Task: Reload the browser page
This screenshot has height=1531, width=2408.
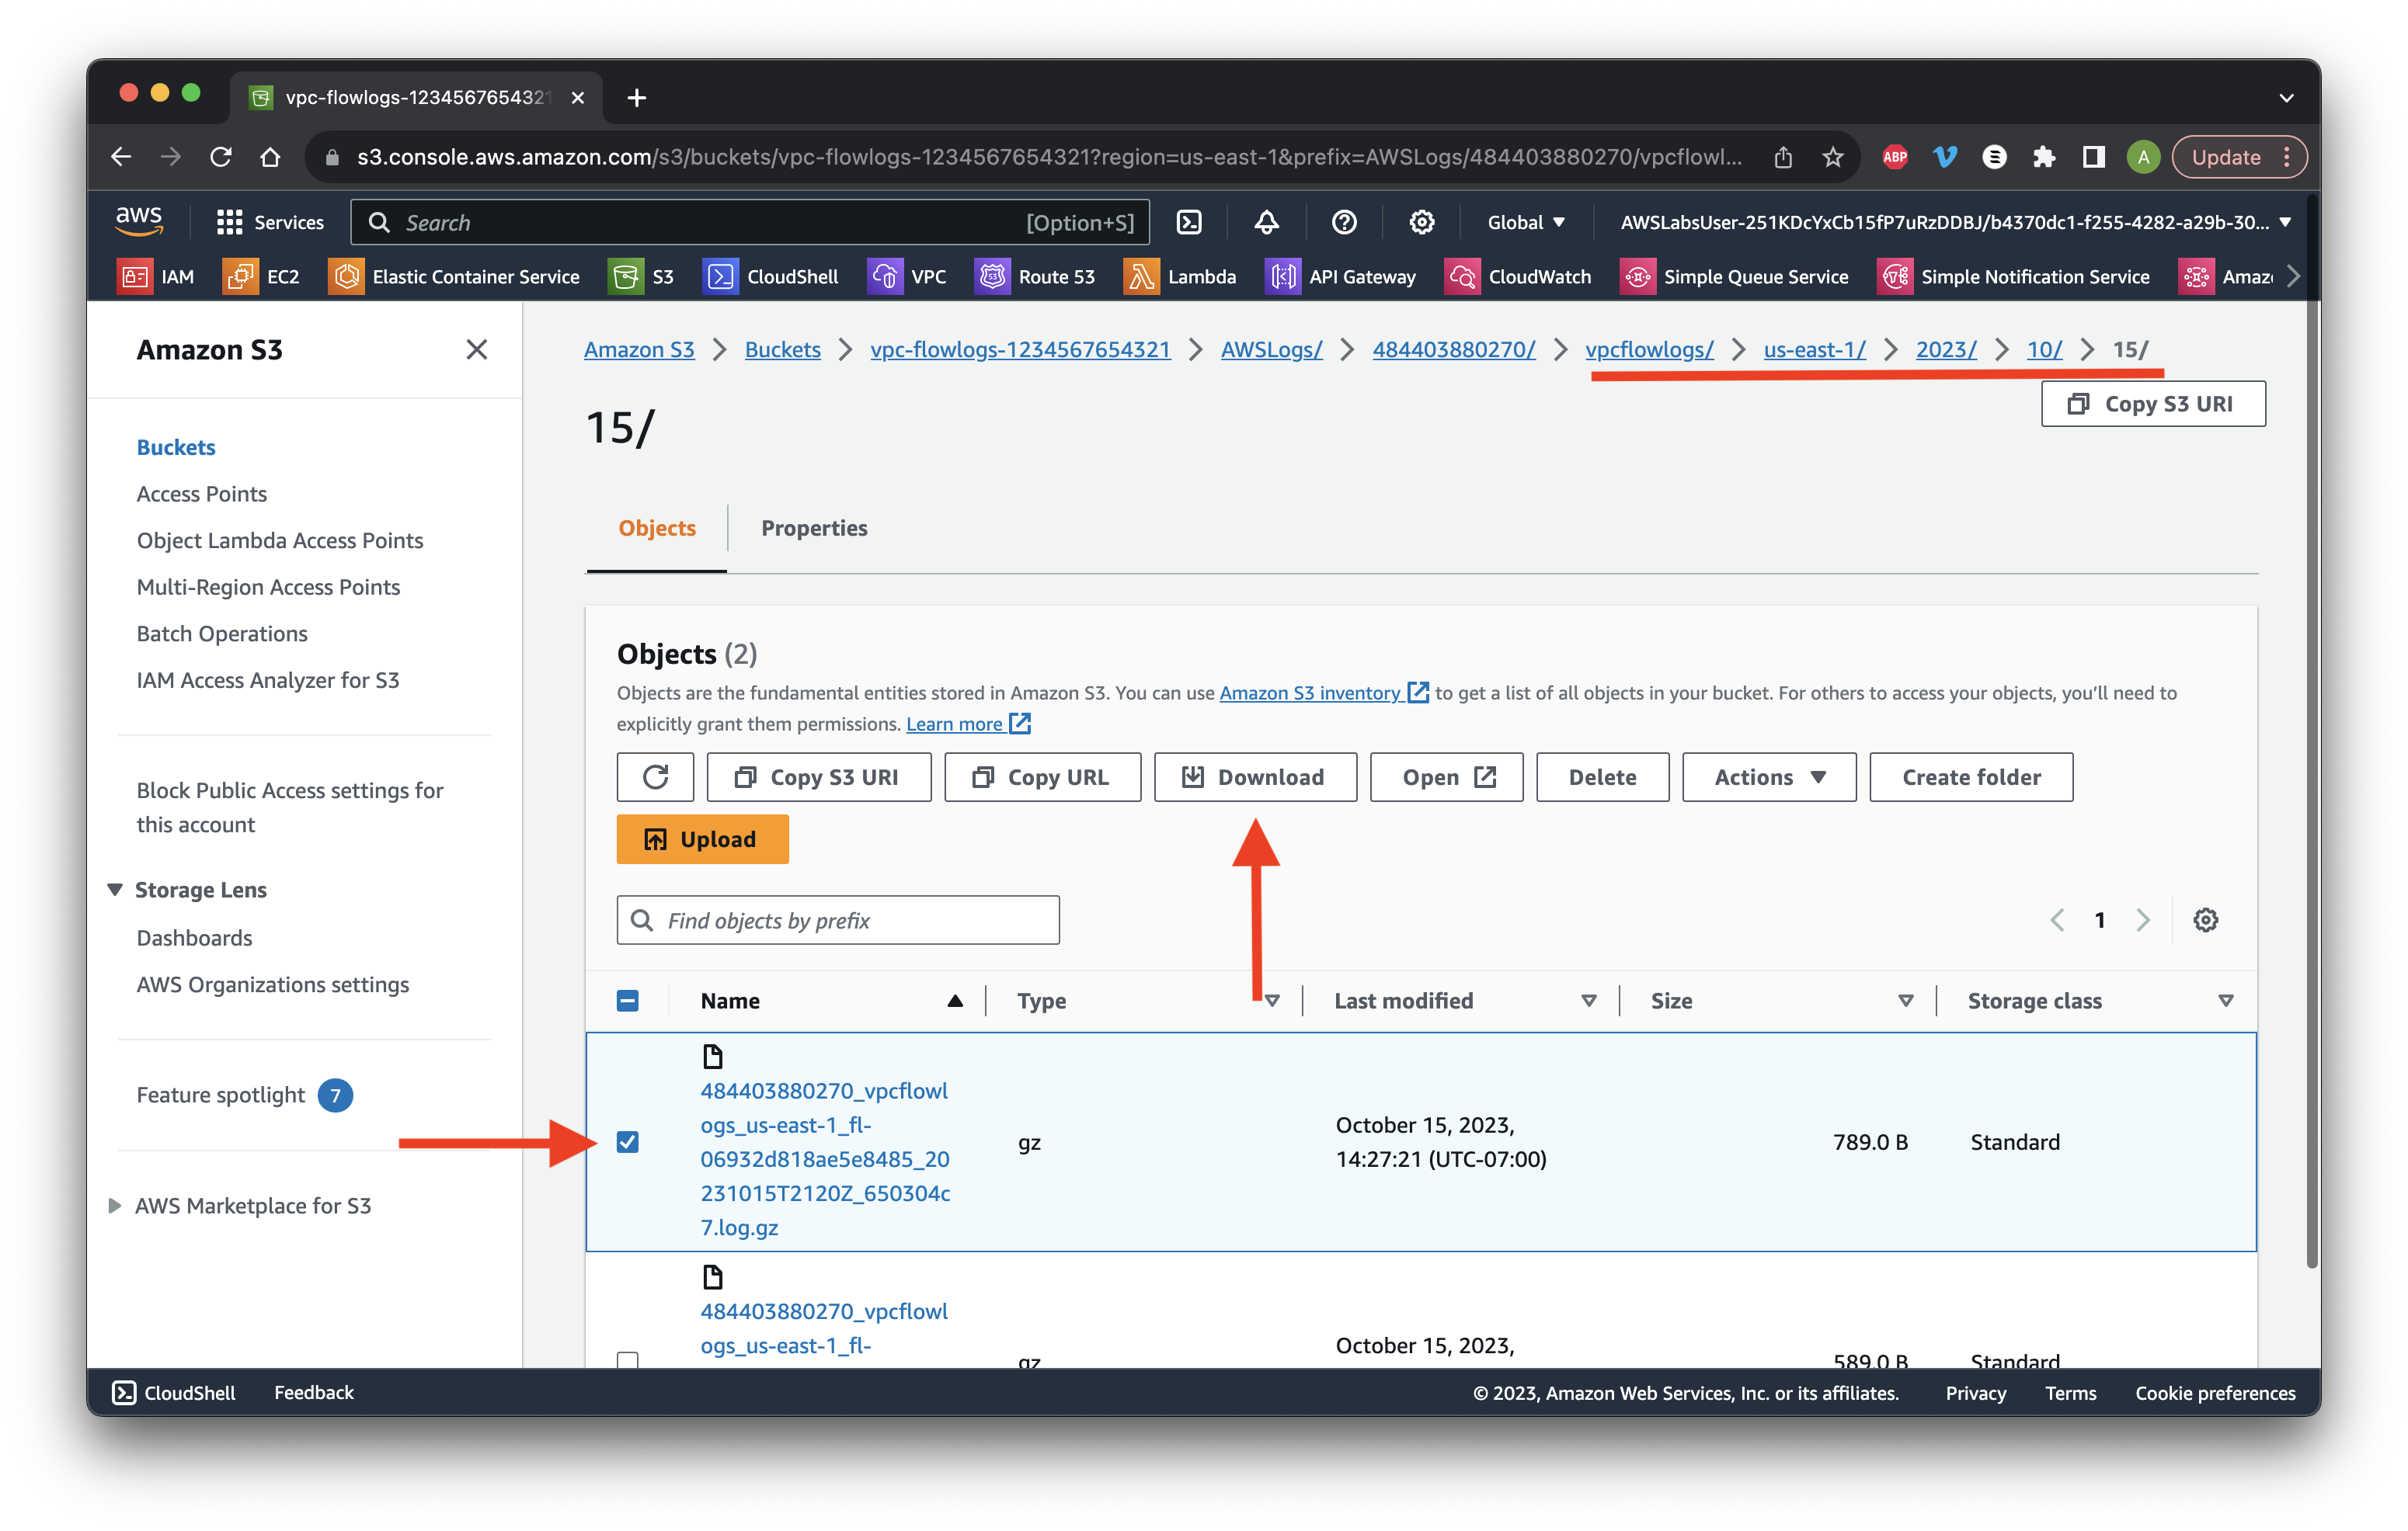Action: point(221,157)
